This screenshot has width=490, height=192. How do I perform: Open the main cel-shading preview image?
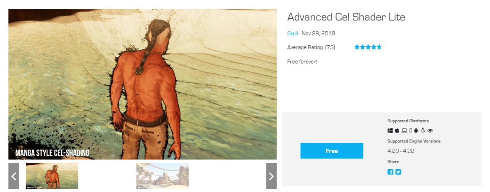click(143, 84)
